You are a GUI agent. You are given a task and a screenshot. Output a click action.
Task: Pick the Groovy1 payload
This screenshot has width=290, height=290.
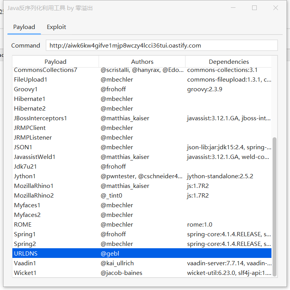27,89
